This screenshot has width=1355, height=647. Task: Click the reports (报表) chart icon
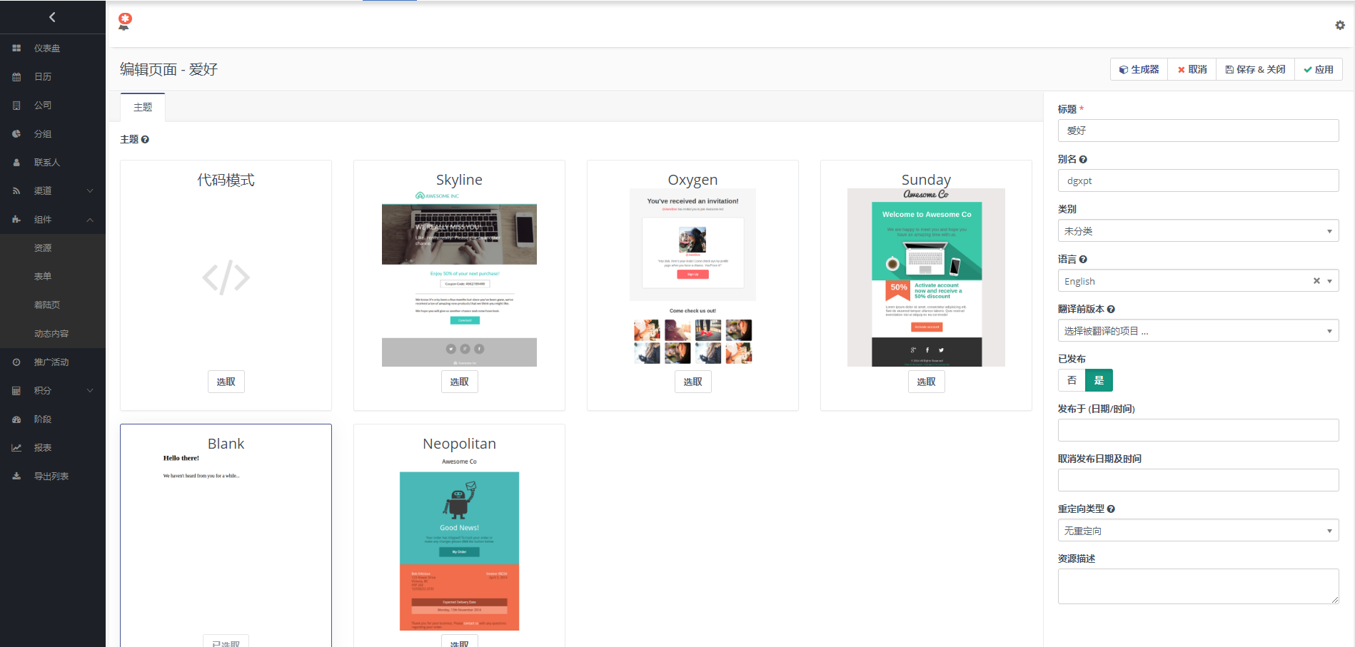[x=16, y=448]
